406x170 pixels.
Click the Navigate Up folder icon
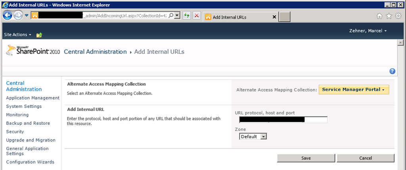click(x=39, y=35)
